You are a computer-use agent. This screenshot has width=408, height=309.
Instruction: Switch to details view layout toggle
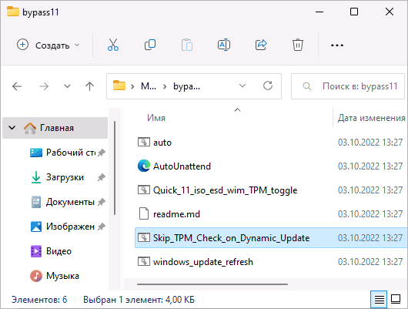click(379, 299)
